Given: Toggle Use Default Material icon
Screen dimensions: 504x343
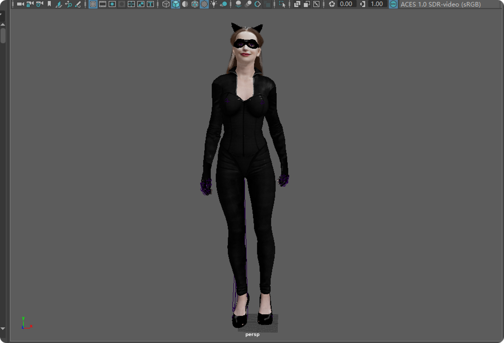Looking at the screenshot, I should [185, 4].
